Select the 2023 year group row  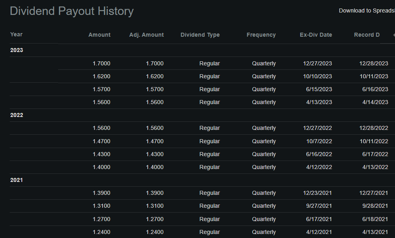coord(17,50)
